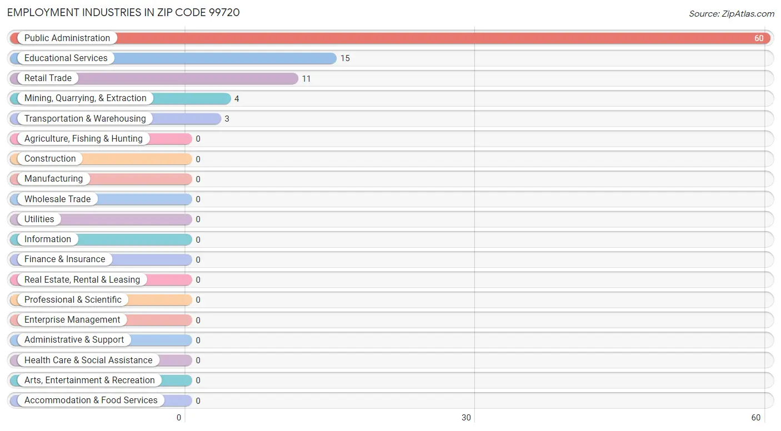Click the Public Administration label

[67, 38]
